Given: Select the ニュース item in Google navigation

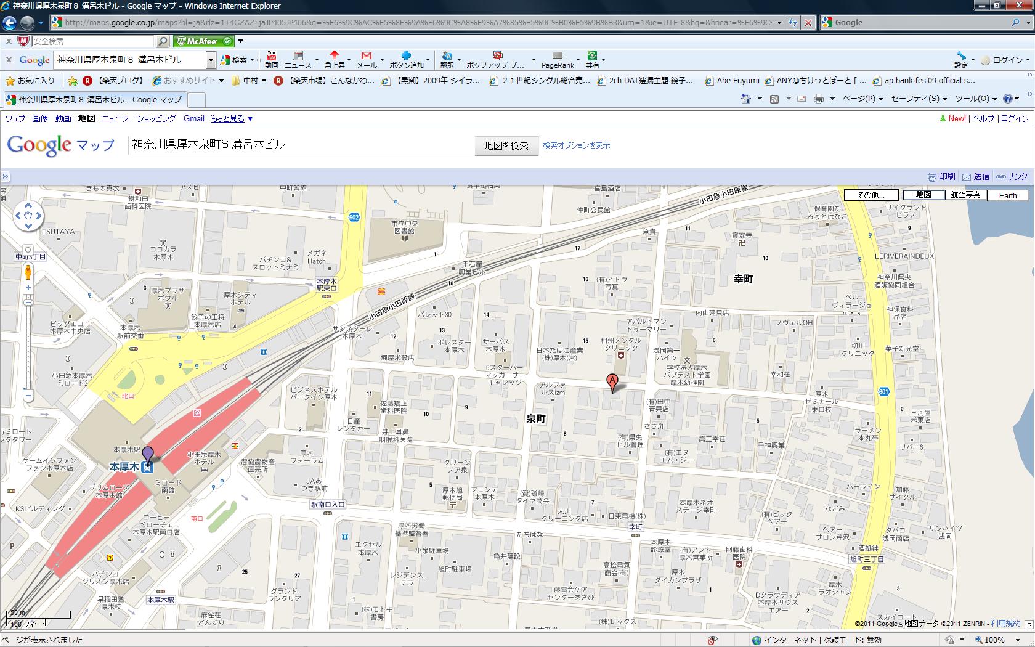Looking at the screenshot, I should pos(115,118).
